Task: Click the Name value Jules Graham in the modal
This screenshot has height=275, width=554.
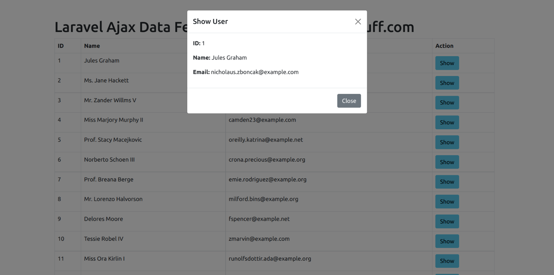Action: coord(229,58)
